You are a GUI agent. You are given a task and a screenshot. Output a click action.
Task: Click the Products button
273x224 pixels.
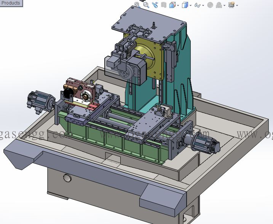(x=11, y=3)
